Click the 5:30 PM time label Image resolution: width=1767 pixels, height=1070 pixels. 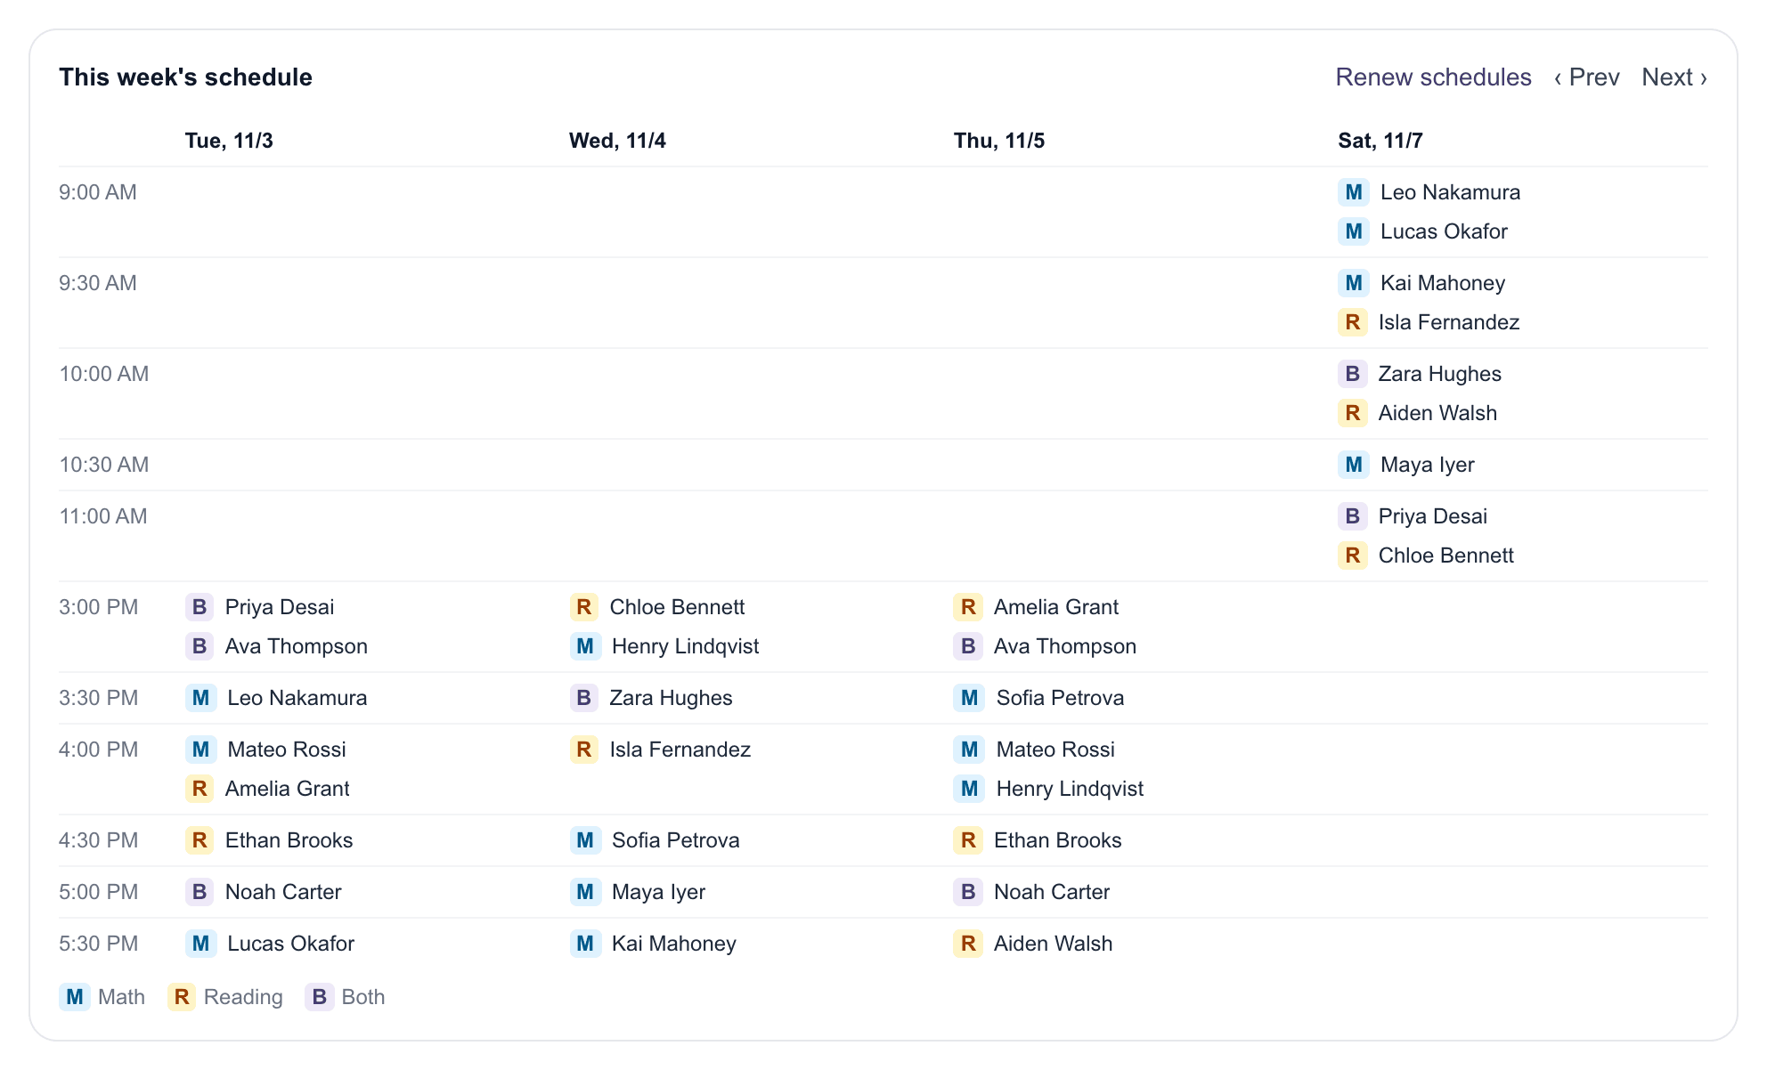[x=99, y=944]
